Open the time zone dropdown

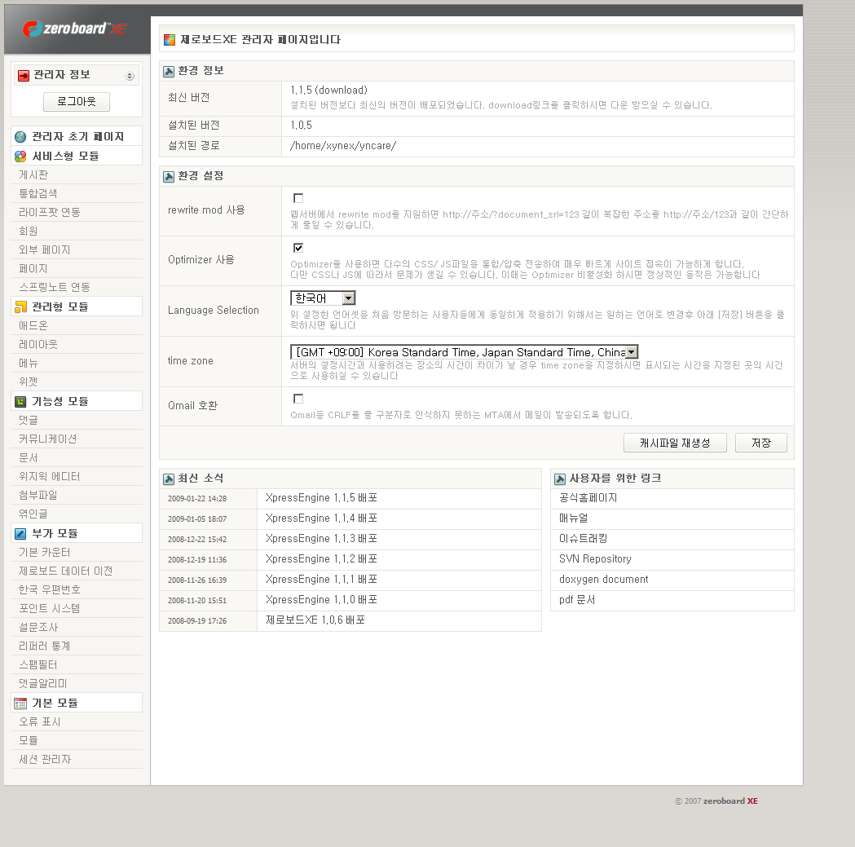[464, 352]
